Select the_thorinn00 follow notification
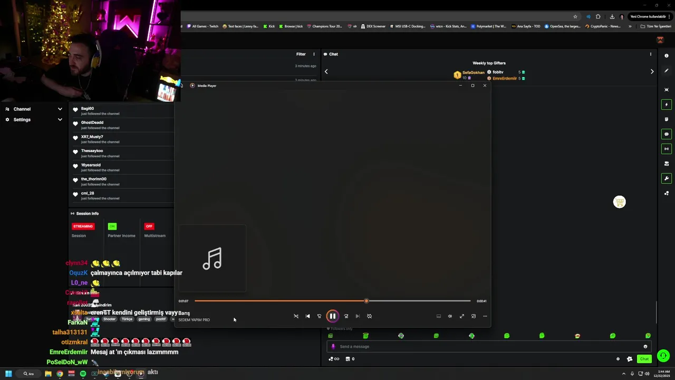675x380 pixels. 122,182
